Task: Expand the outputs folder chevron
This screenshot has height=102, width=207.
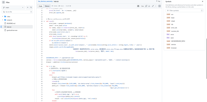Action: coord(3,20)
